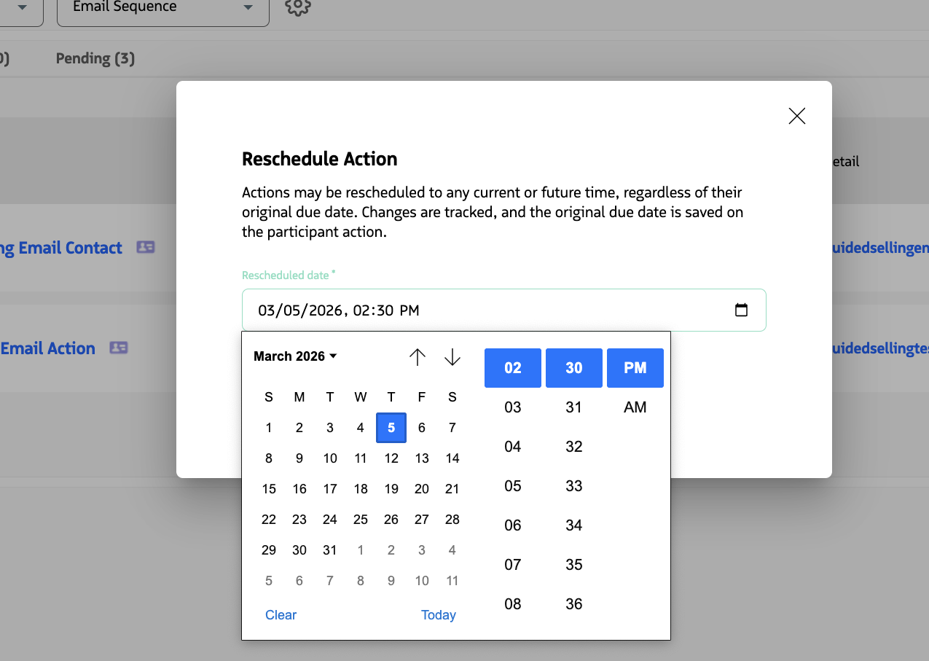
Task: Open the Detail link near top right
Action: coord(846,161)
